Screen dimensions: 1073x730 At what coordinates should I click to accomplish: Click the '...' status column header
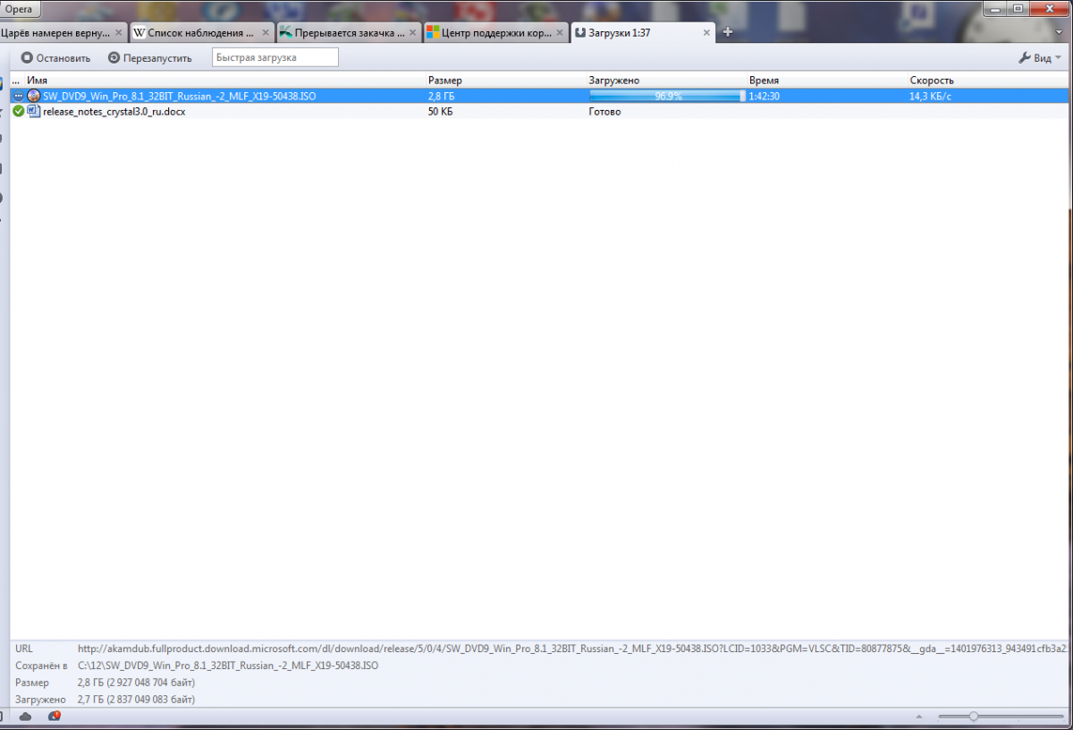click(x=17, y=81)
